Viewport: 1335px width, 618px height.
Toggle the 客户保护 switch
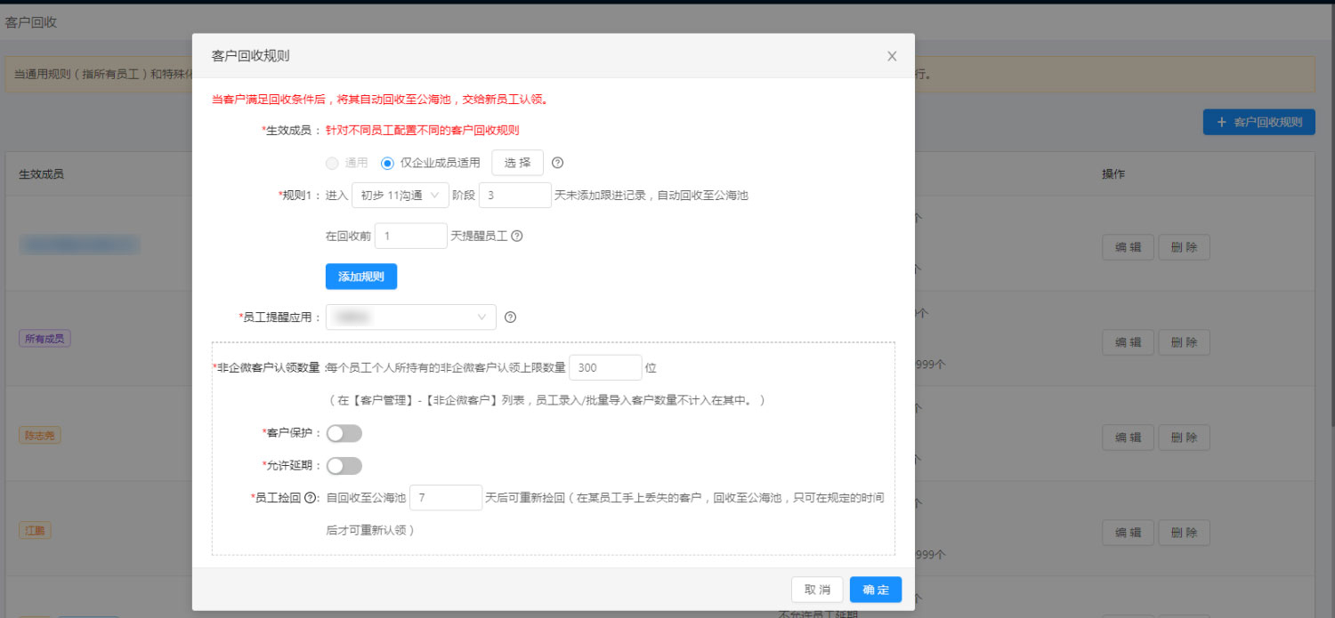point(344,433)
